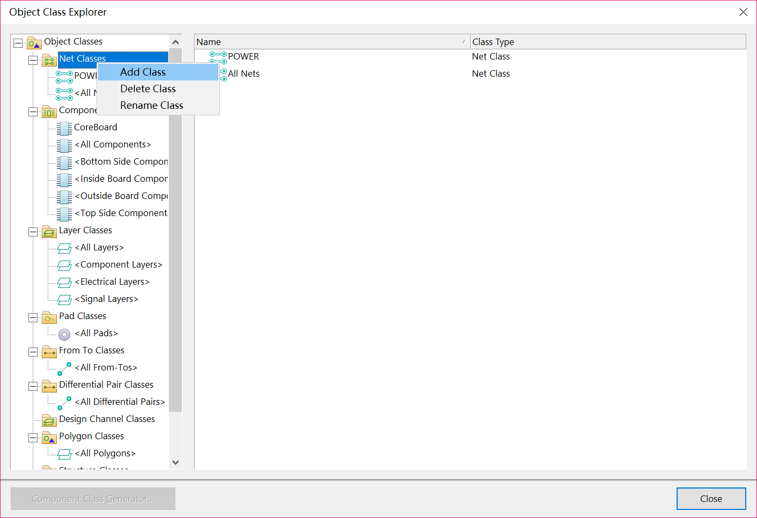Choose Delete Class from context menu
Screen dimensions: 757x518
(148, 89)
